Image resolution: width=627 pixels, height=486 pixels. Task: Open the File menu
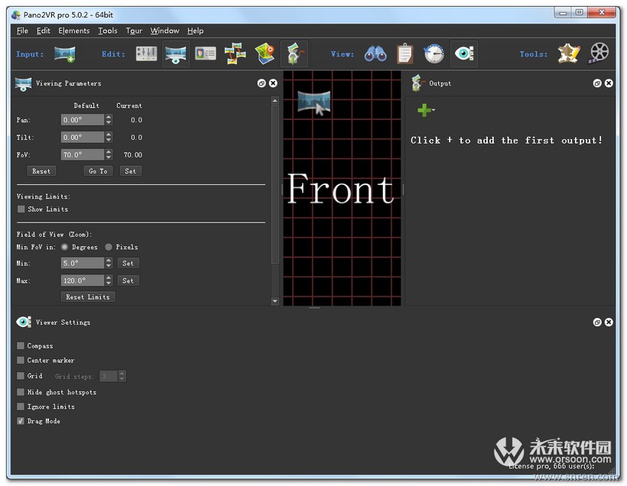coord(22,31)
